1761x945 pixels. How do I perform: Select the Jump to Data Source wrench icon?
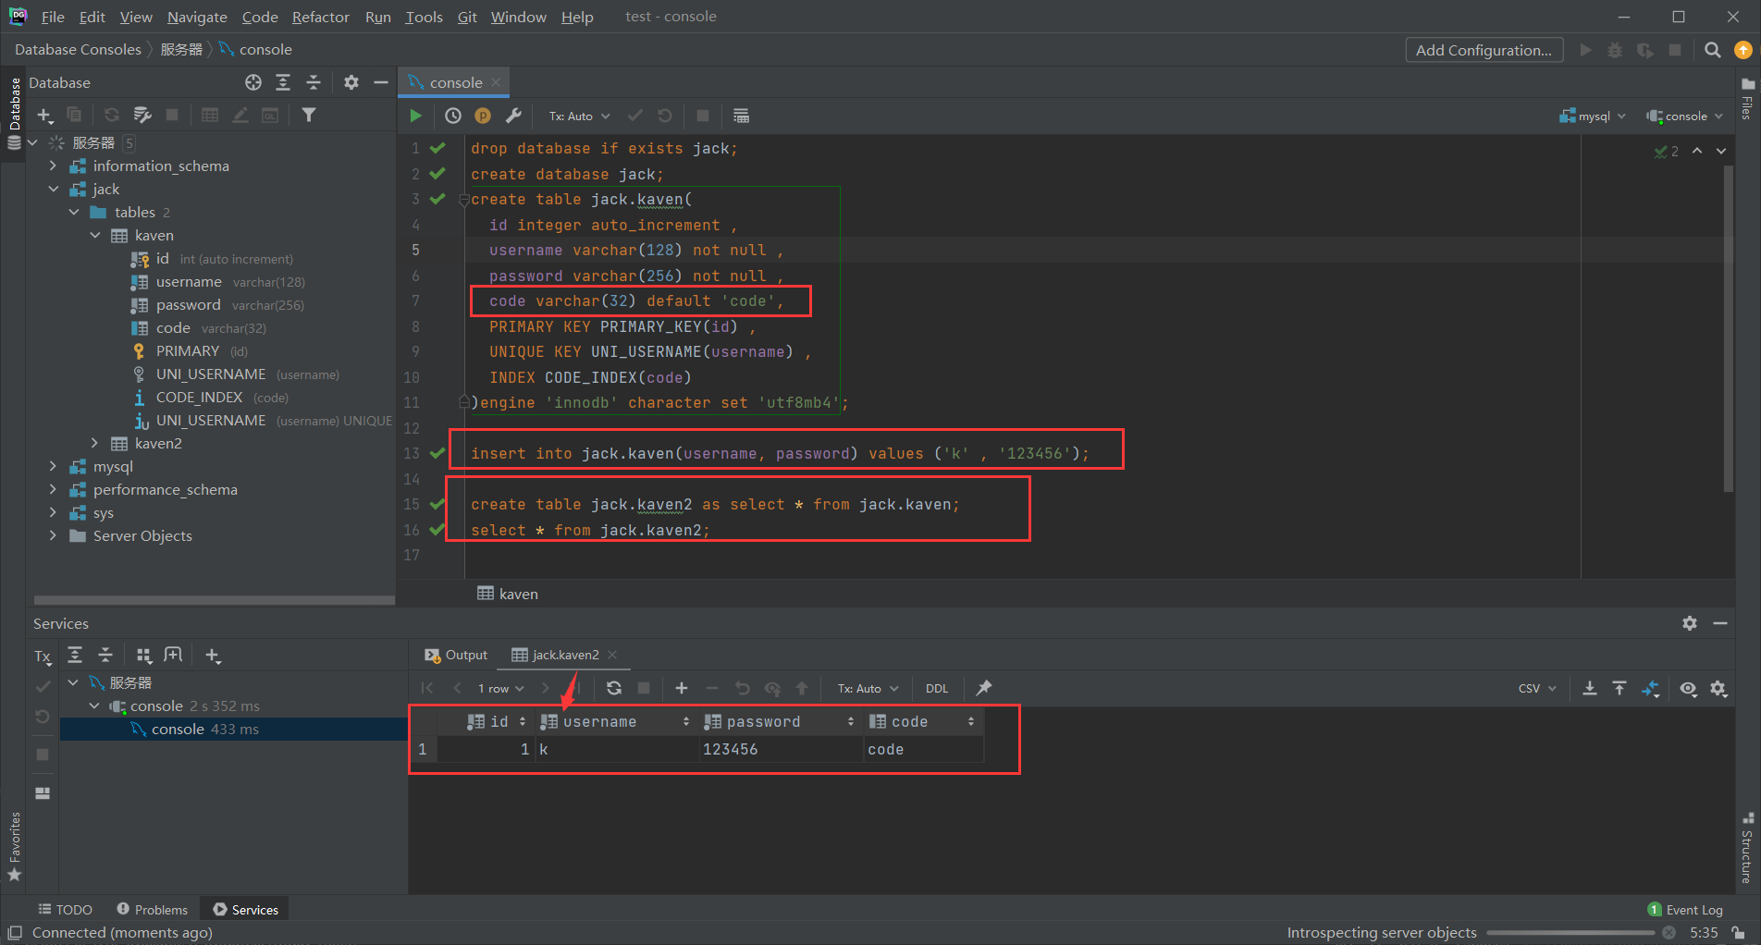(514, 116)
